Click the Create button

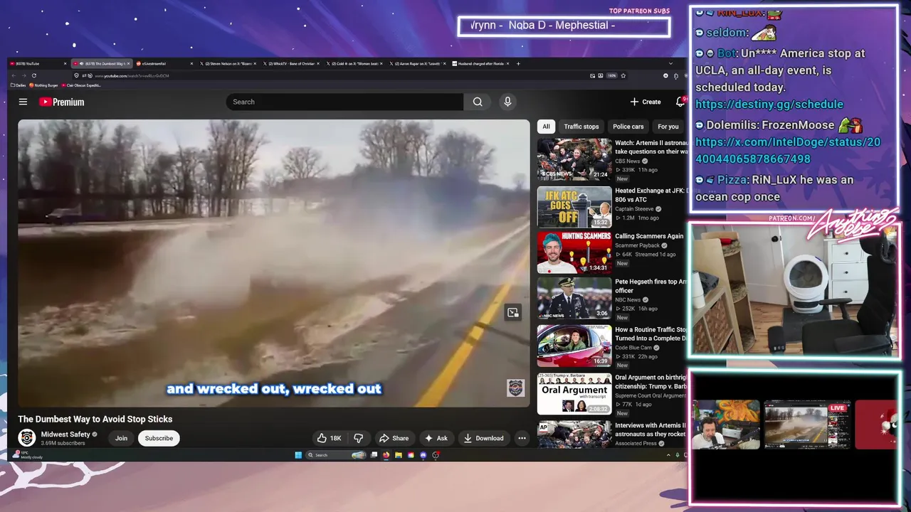tap(646, 102)
